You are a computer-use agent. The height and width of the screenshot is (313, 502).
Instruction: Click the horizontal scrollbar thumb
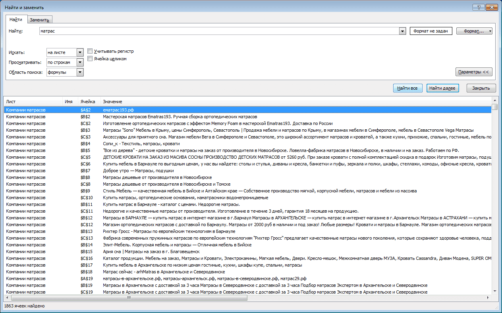pyautogui.click(x=128, y=298)
